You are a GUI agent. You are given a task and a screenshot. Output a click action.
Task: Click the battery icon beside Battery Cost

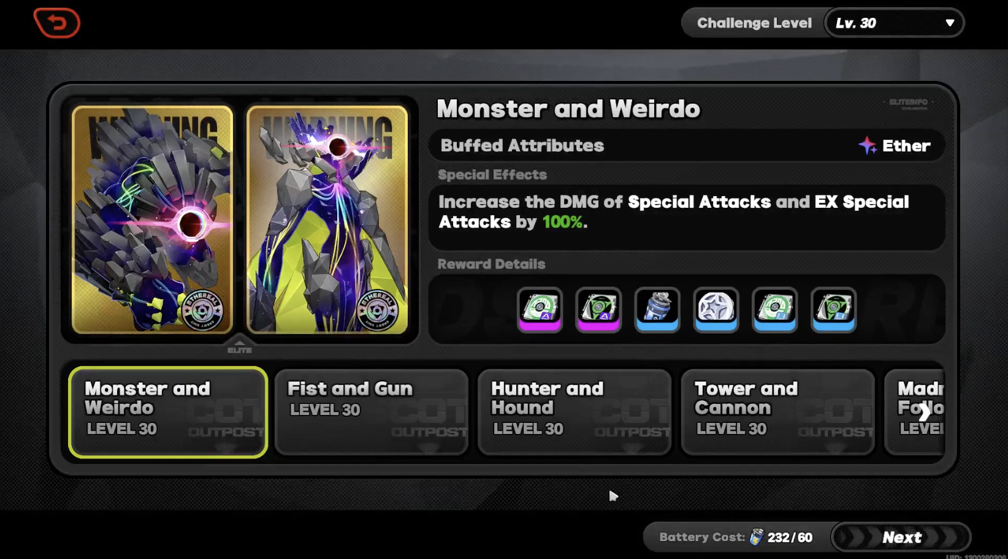757,537
